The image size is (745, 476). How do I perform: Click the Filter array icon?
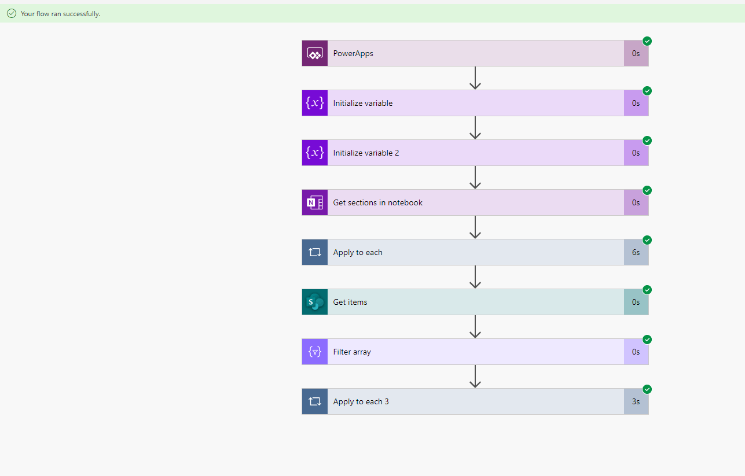click(314, 351)
